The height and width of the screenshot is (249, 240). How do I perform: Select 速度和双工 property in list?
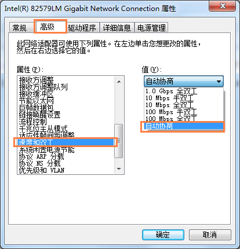tap(66, 142)
